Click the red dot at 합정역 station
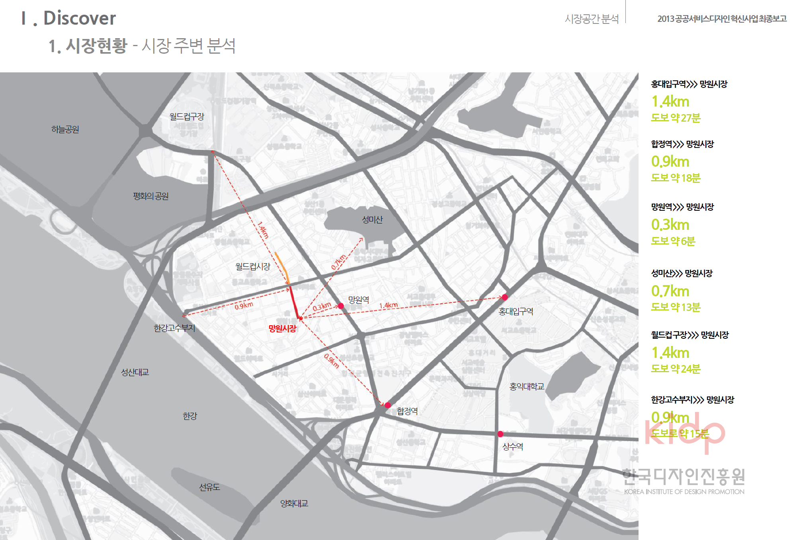This screenshot has width=793, height=540. (x=387, y=405)
